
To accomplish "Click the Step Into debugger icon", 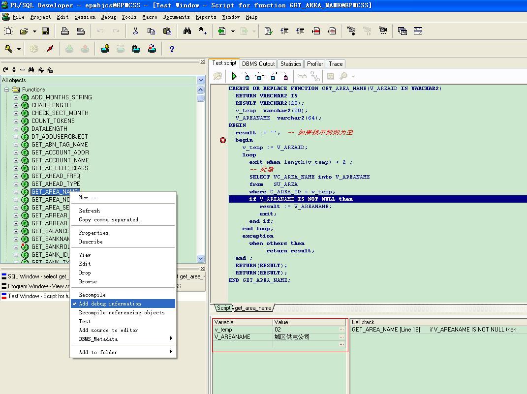I will pyautogui.click(x=247, y=76).
